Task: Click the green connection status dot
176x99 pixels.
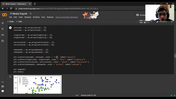Action: point(171,95)
